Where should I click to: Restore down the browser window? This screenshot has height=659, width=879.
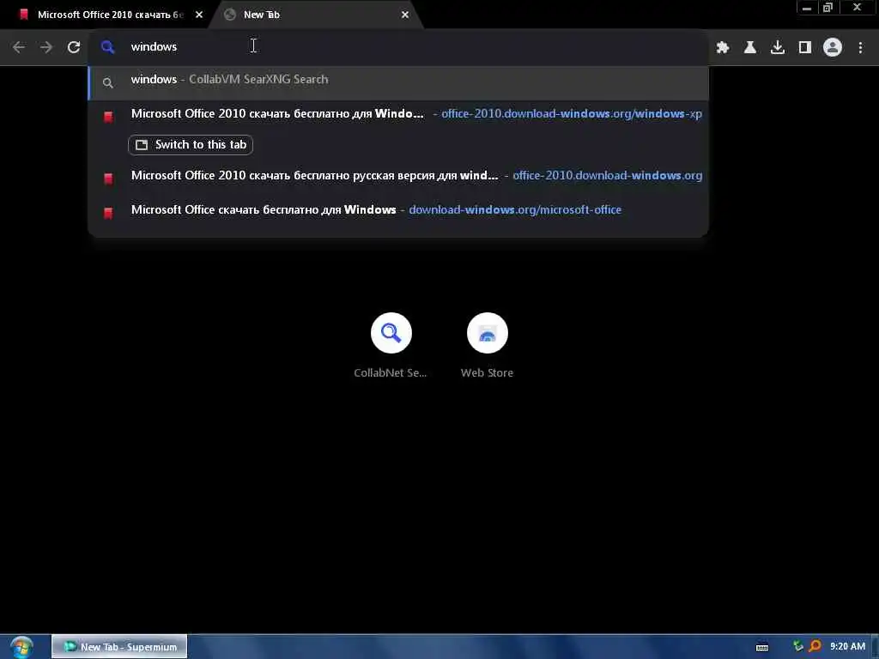pyautogui.click(x=828, y=9)
